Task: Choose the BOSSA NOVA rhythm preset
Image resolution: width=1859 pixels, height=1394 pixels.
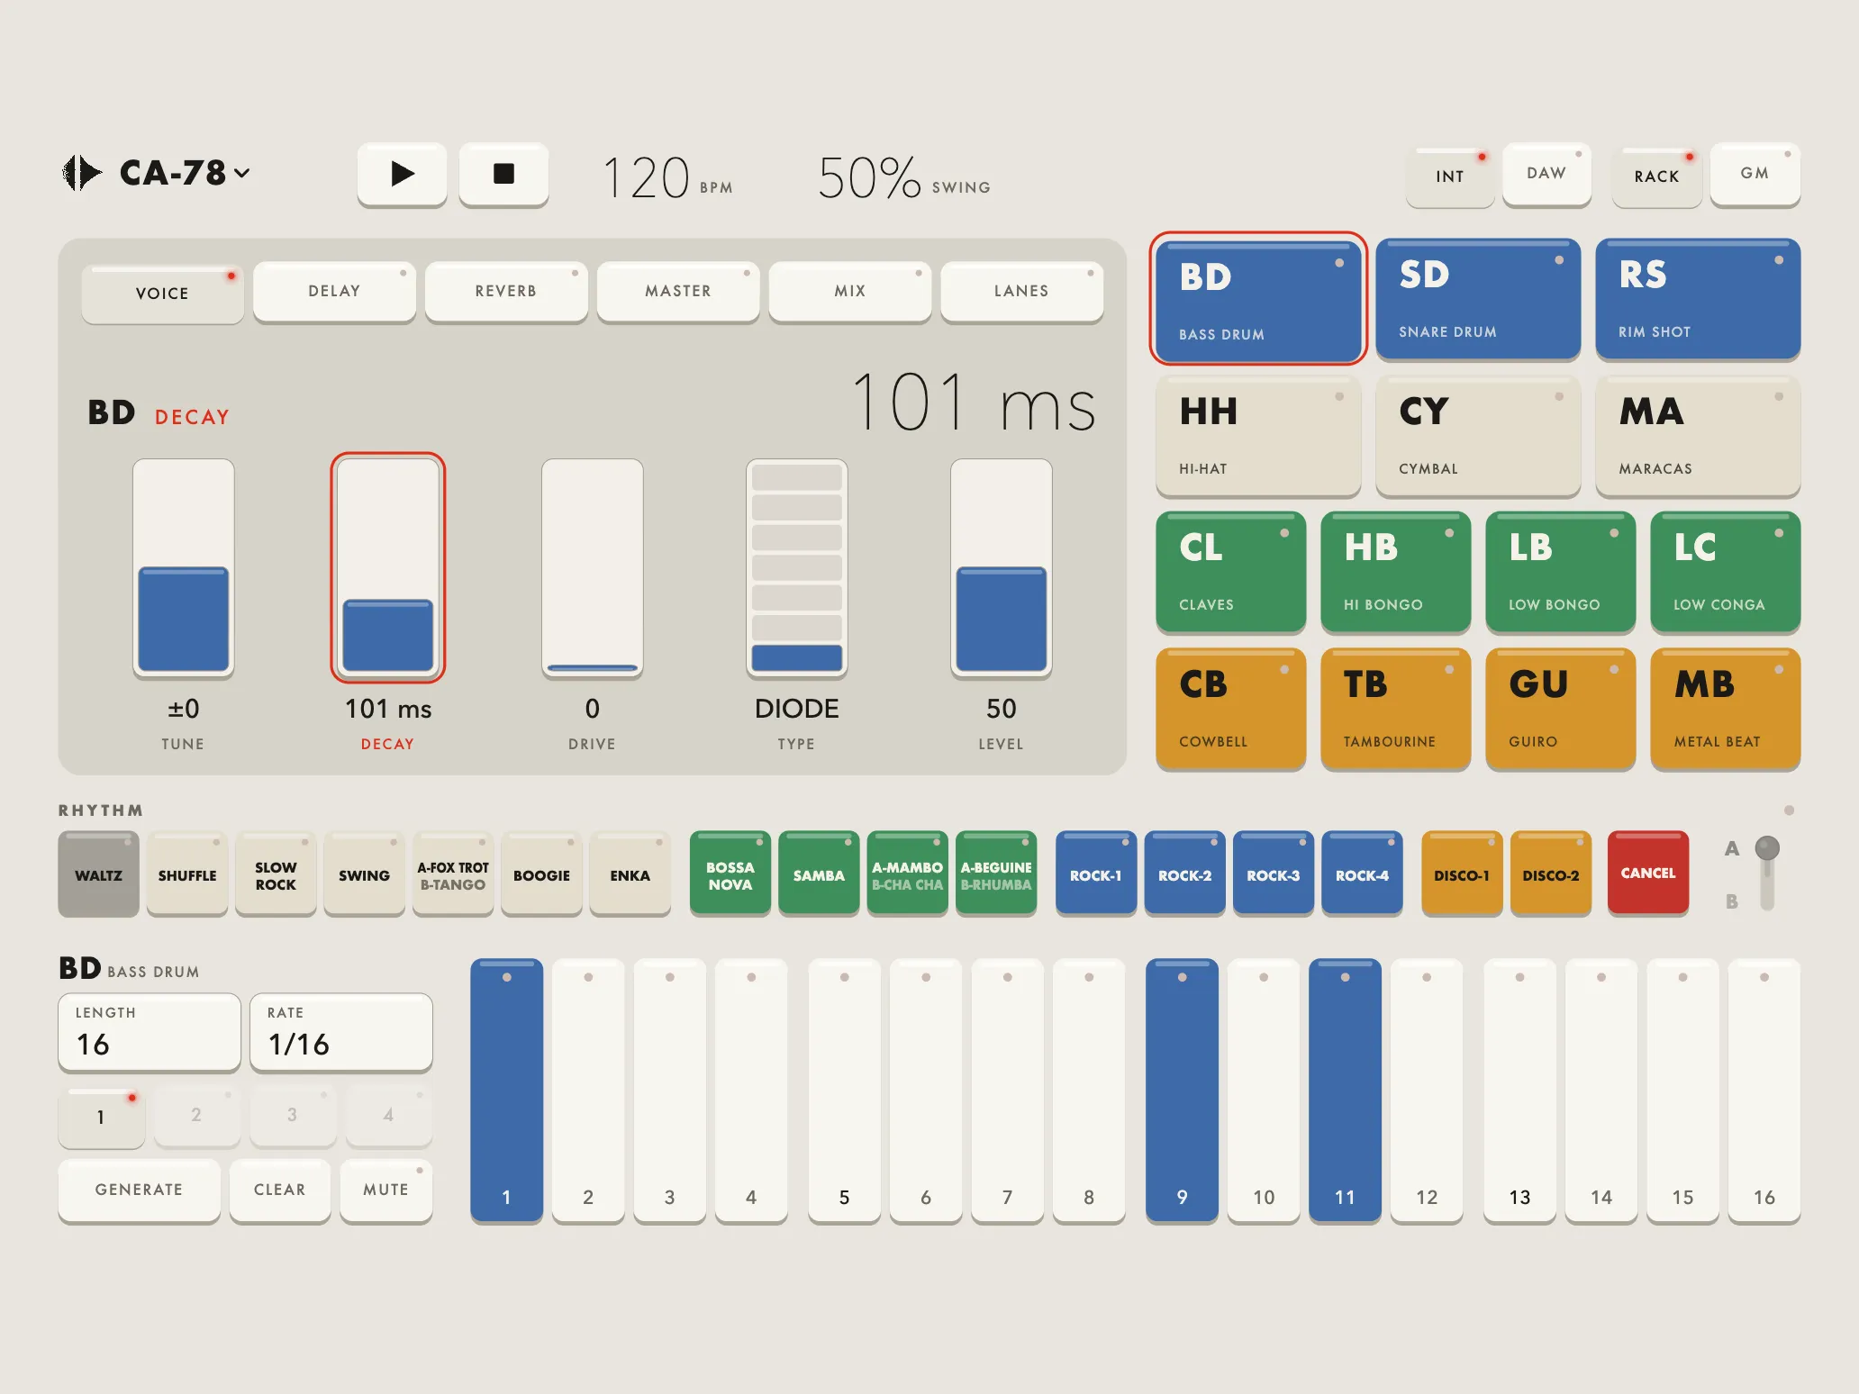Action: [x=730, y=874]
